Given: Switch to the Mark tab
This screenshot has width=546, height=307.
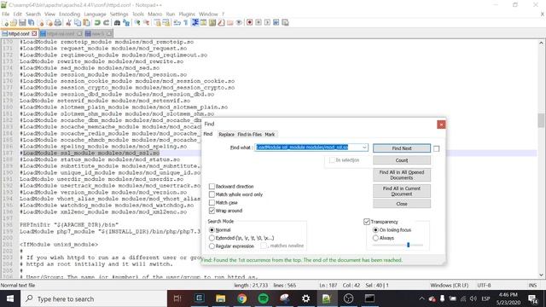Looking at the screenshot, I should [270, 135].
